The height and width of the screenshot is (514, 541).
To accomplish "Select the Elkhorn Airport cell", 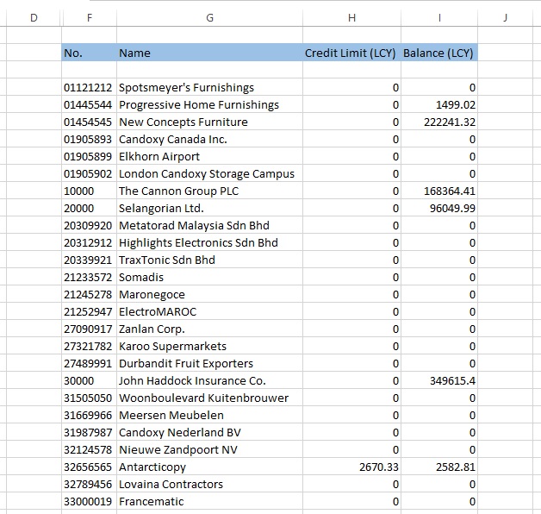I will point(210,156).
